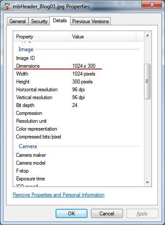Select the Height property row
Image resolution: width=165 pixels, height=225 pixels.
(78, 82)
